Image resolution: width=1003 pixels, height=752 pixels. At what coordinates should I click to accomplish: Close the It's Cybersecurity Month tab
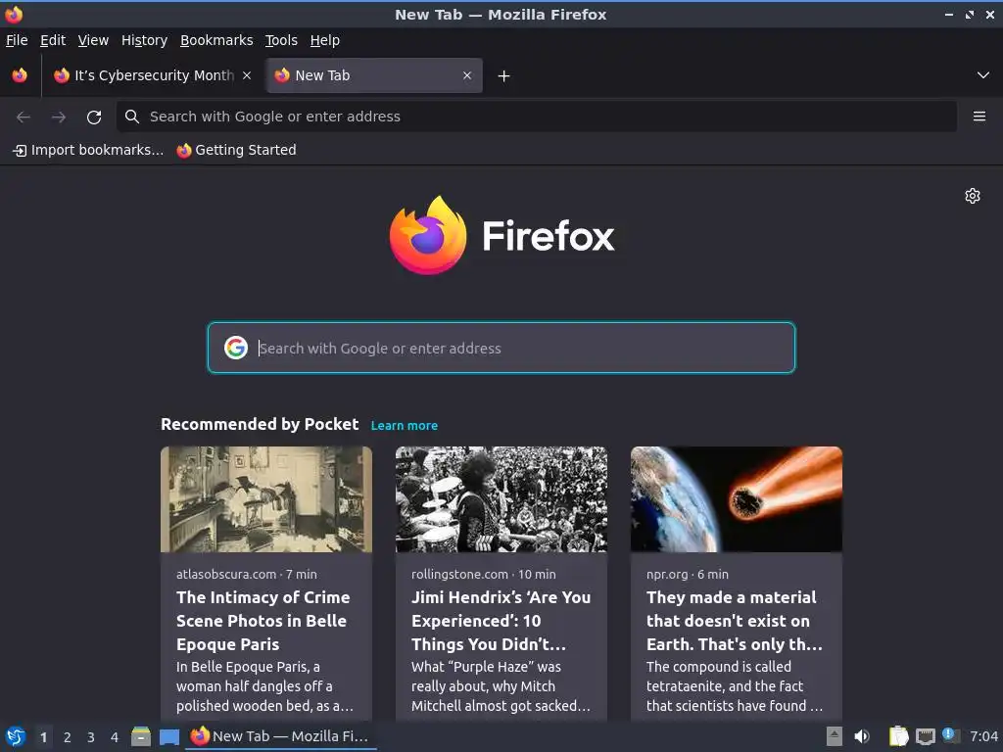pos(247,75)
